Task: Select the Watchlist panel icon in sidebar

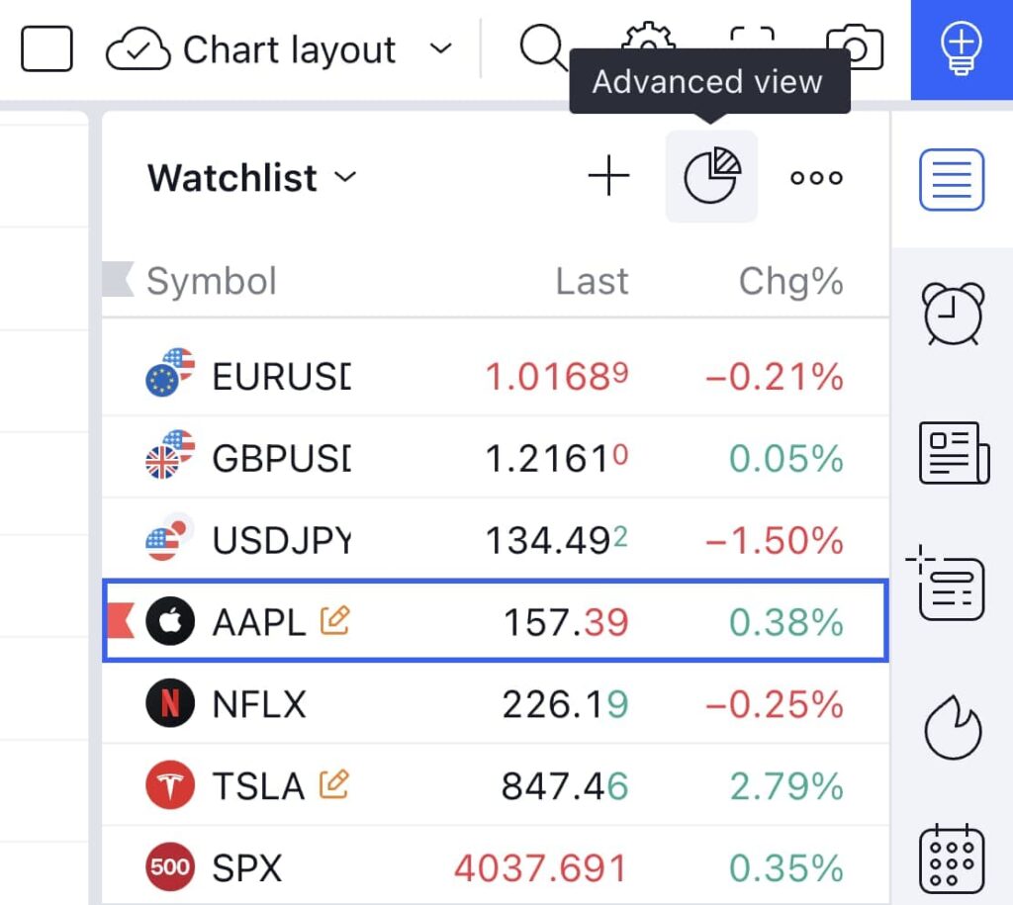Action: pos(953,179)
